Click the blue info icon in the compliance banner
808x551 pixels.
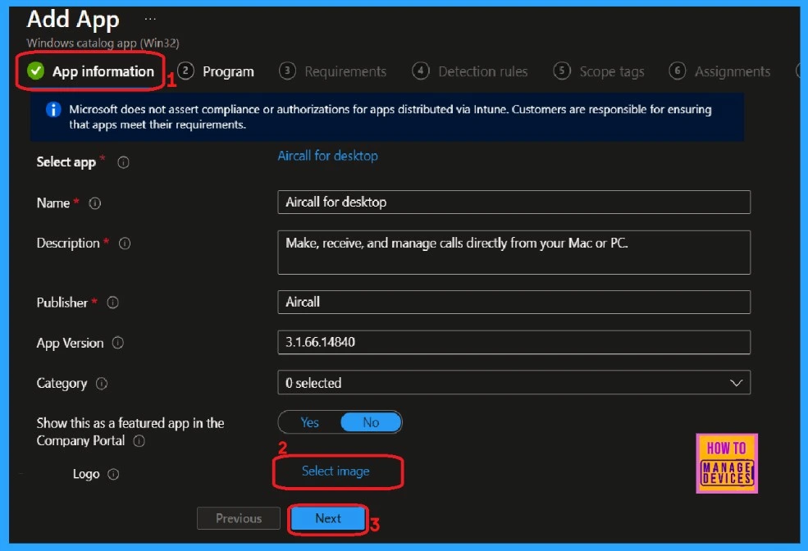(53, 109)
